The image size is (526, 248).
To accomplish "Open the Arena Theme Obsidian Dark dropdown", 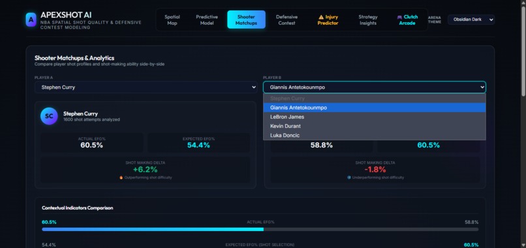I will (471, 20).
